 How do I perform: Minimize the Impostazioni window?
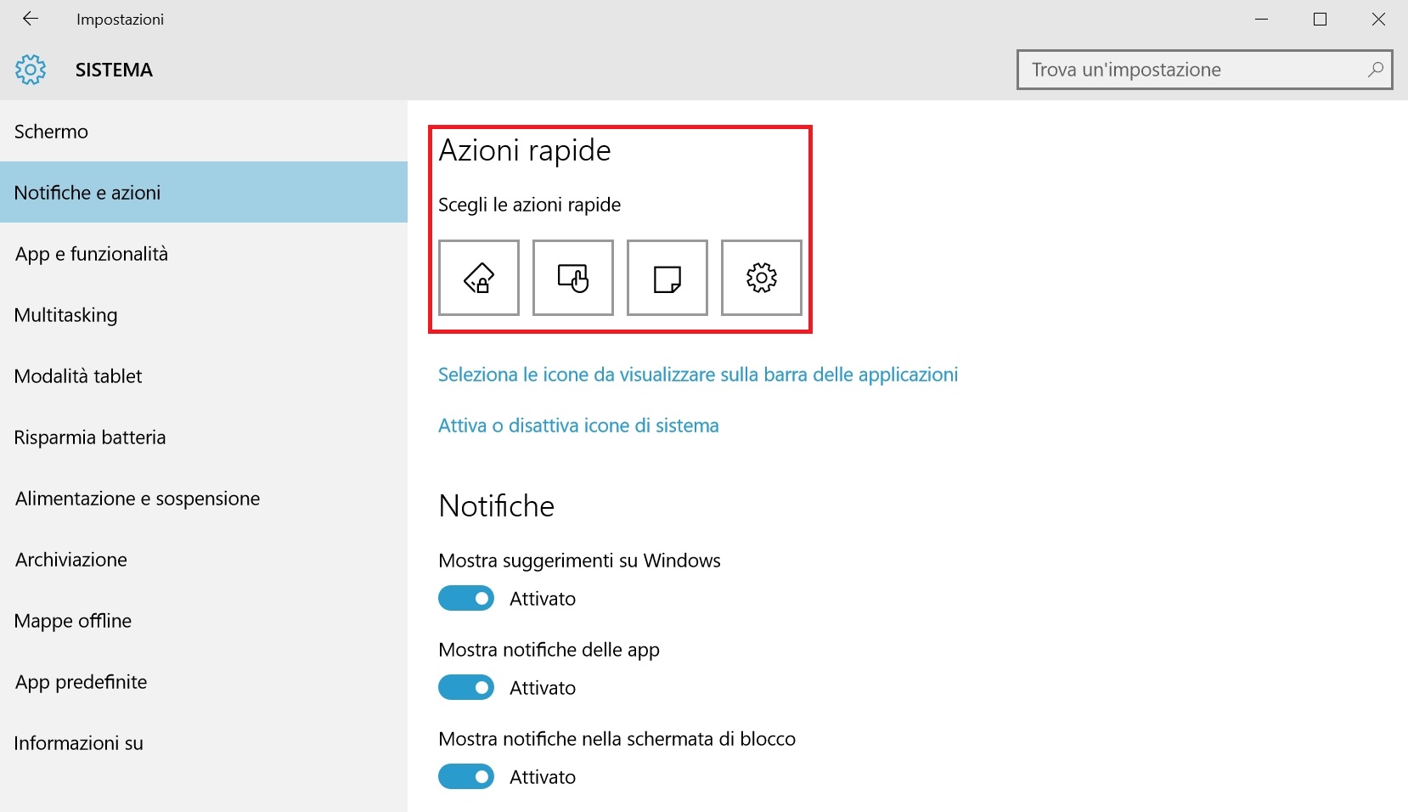1261,19
